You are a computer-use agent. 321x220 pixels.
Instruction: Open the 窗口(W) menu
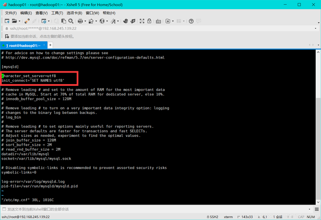coord(92,13)
